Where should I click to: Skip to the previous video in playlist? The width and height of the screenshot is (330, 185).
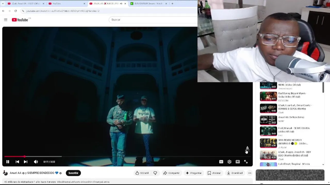coord(17,162)
